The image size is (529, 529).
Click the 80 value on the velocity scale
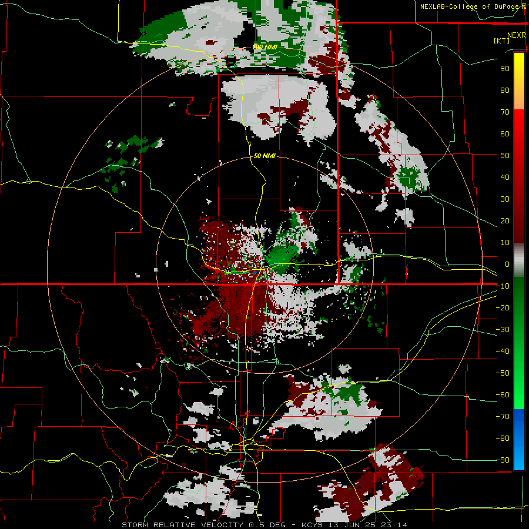coord(505,90)
